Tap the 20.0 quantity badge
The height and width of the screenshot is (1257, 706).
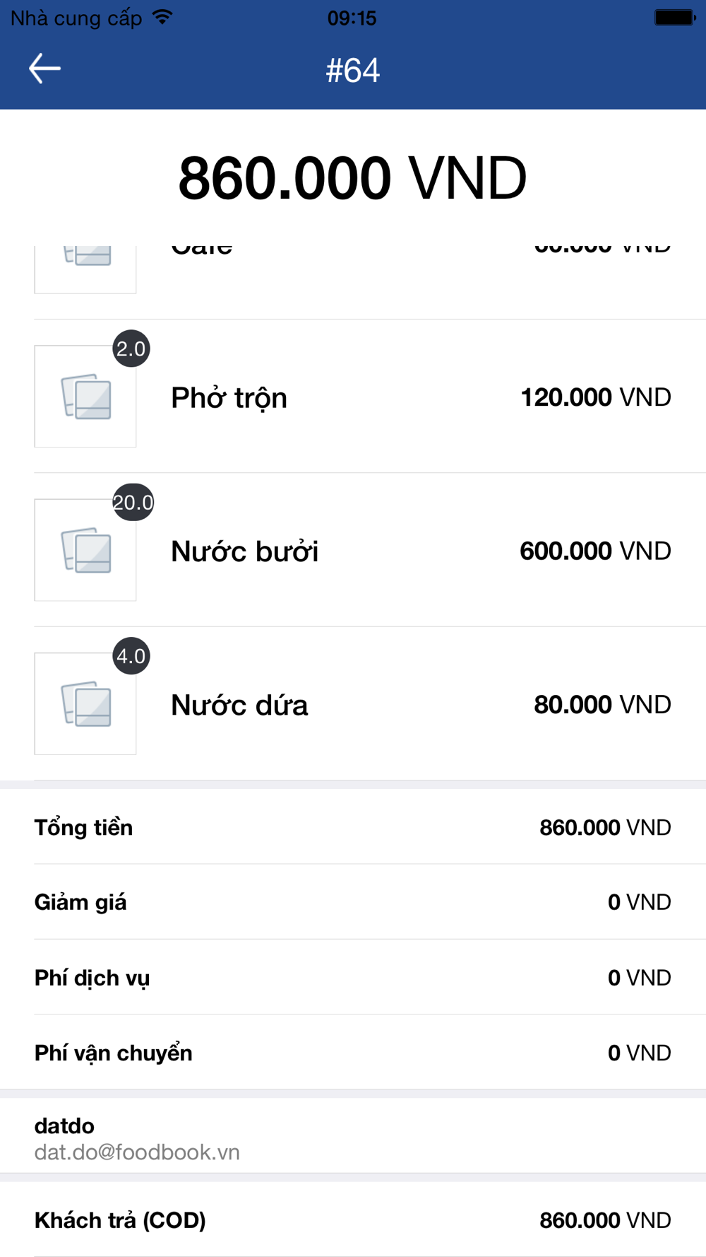click(133, 502)
